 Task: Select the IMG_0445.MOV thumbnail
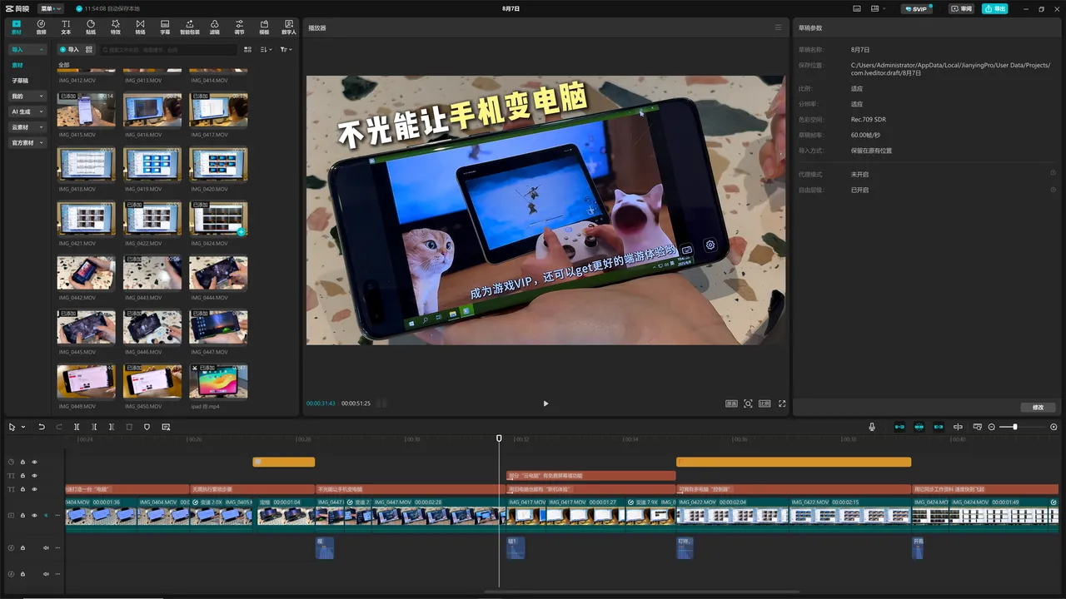87,327
